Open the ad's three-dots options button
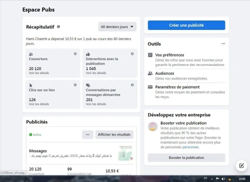The width and height of the screenshot is (250, 182). tap(87, 134)
